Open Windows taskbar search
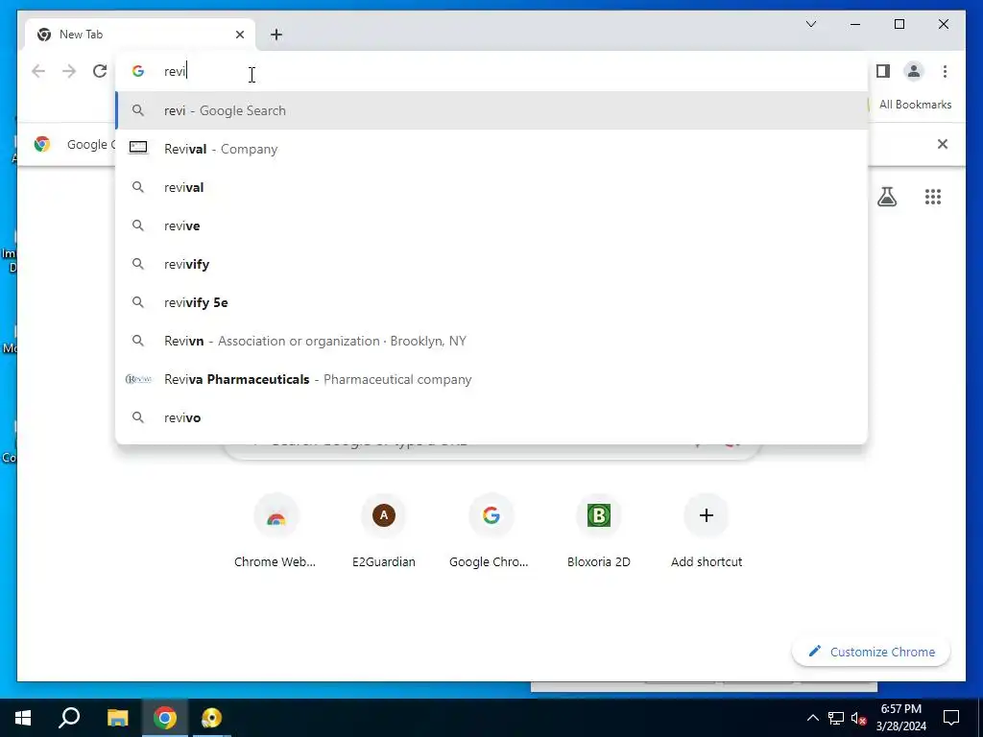983x737 pixels. click(69, 718)
